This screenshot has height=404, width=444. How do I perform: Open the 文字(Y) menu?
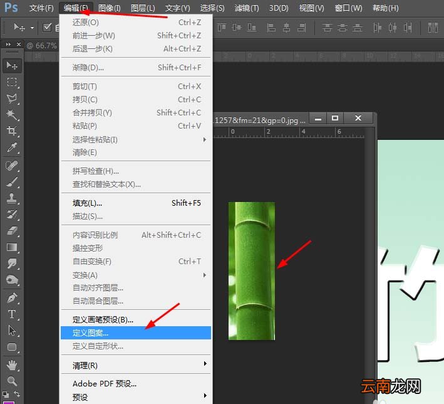click(x=178, y=8)
